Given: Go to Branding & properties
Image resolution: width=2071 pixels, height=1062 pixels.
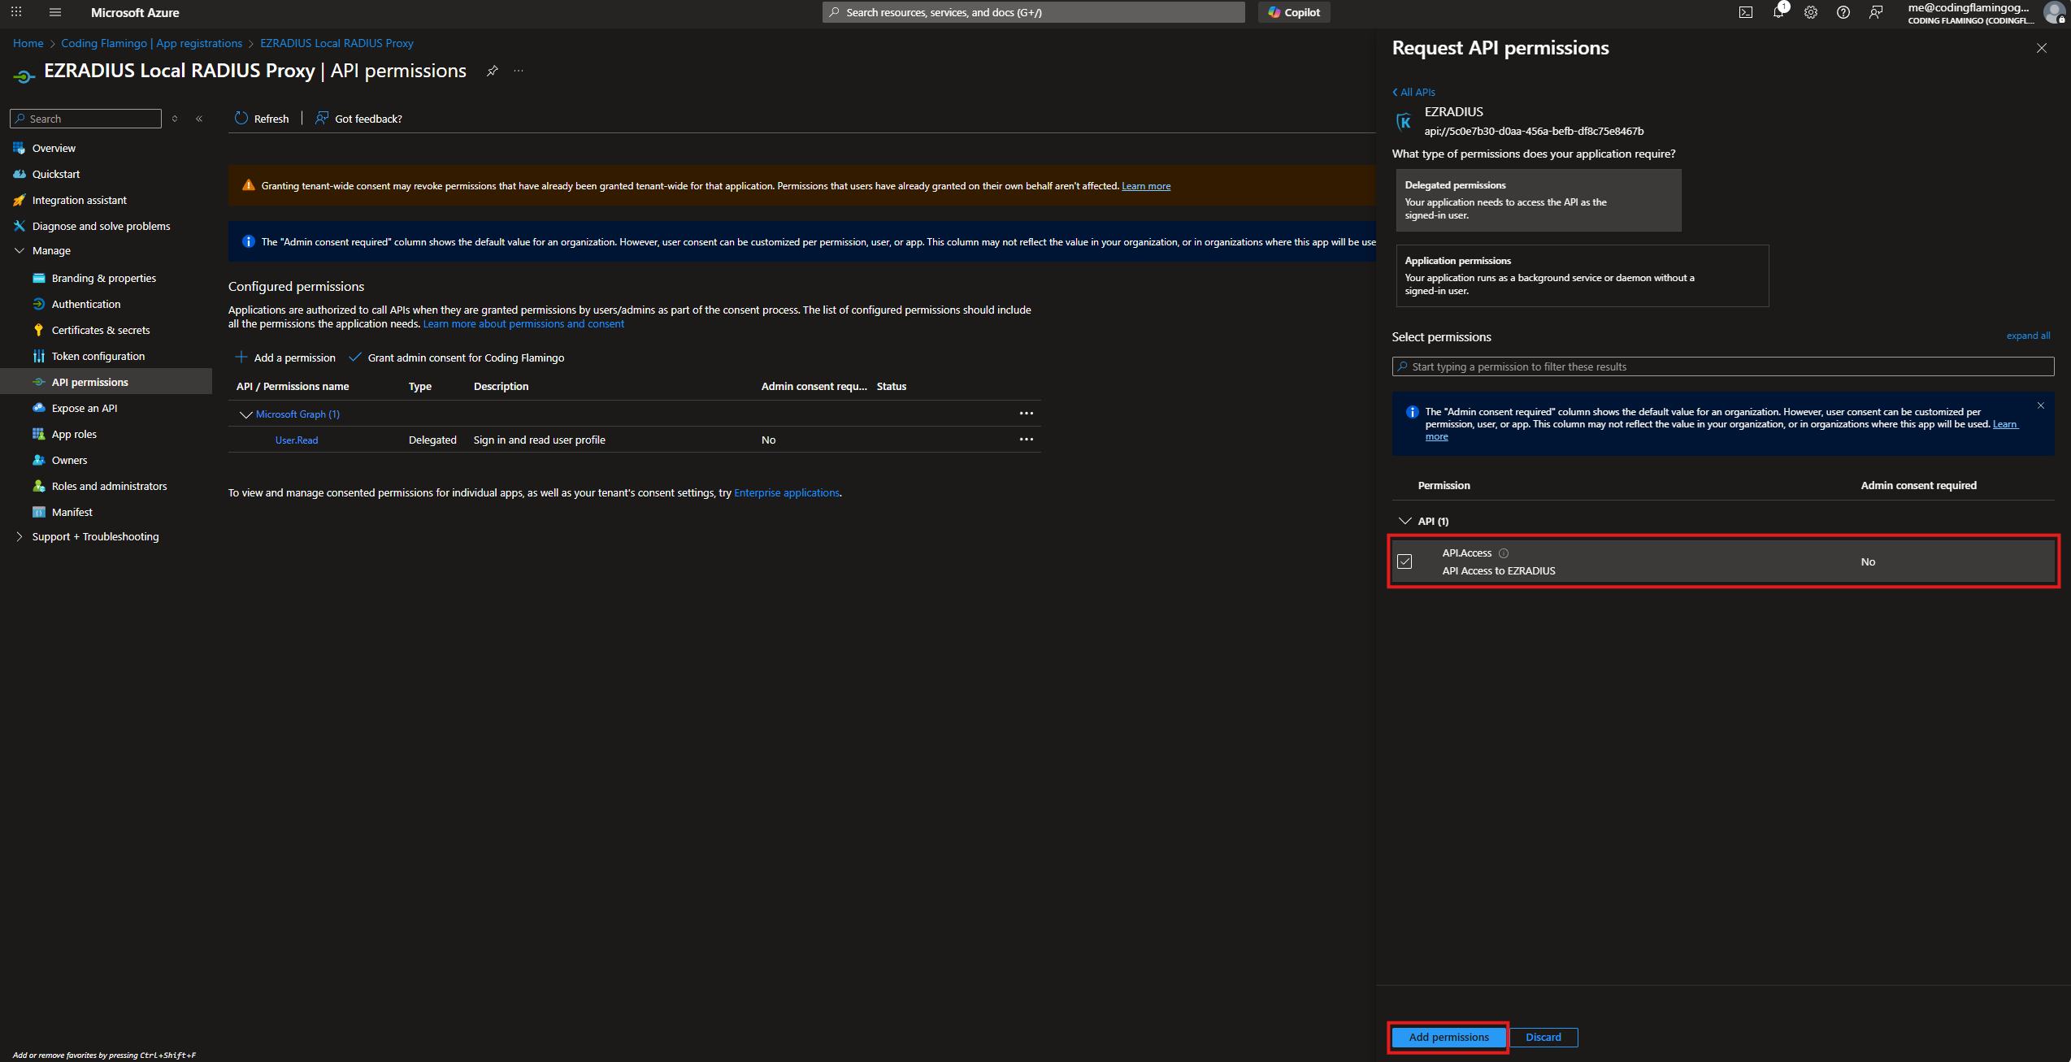Looking at the screenshot, I should [104, 278].
